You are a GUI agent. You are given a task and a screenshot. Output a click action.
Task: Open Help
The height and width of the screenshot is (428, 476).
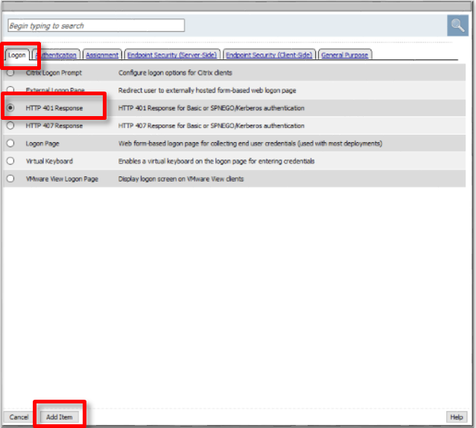pyautogui.click(x=457, y=417)
